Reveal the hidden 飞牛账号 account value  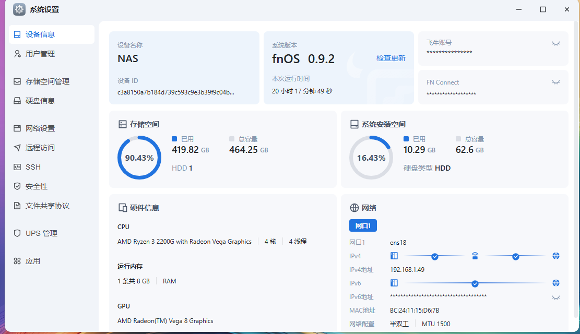coord(555,44)
